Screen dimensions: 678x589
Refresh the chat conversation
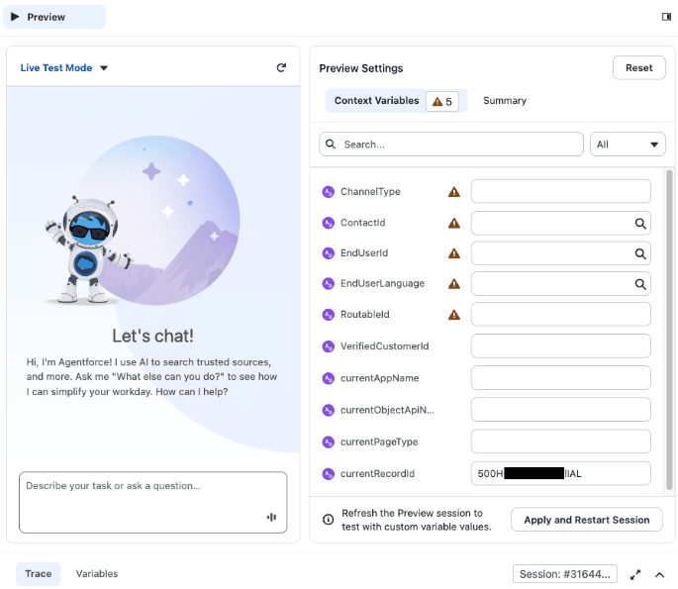point(281,67)
